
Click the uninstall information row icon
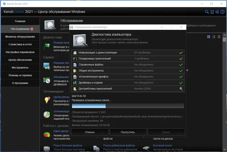pos(75,53)
